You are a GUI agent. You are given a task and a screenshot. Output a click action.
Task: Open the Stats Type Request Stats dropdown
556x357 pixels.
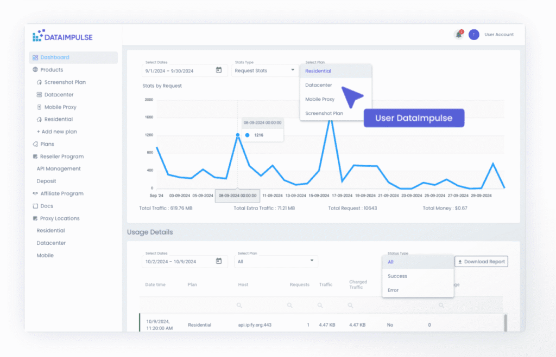(264, 70)
